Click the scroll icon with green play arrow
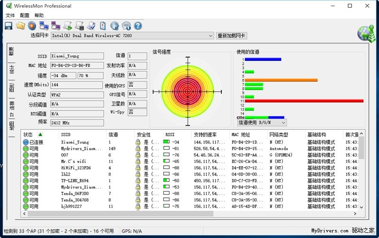Screen dimensions: 379x238 pos(68,26)
